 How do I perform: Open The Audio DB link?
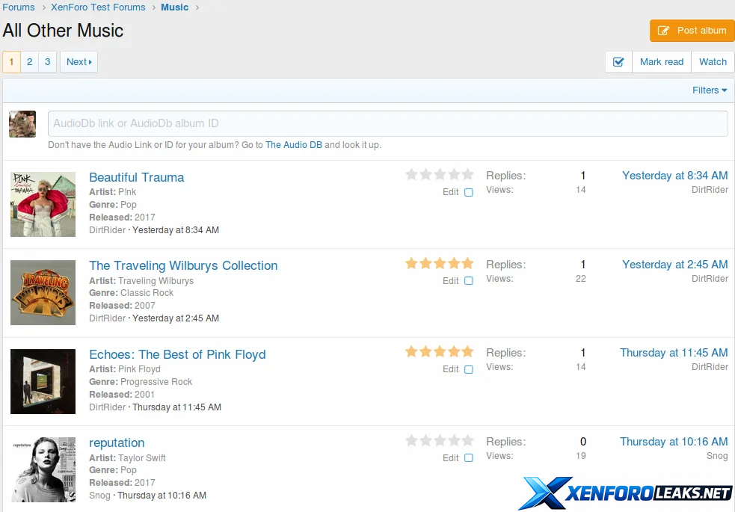click(294, 145)
